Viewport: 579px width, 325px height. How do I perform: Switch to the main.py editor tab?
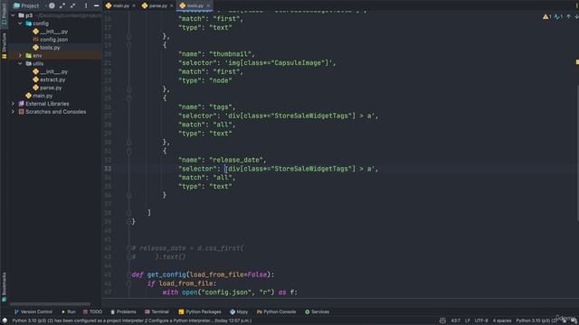tap(120, 5)
